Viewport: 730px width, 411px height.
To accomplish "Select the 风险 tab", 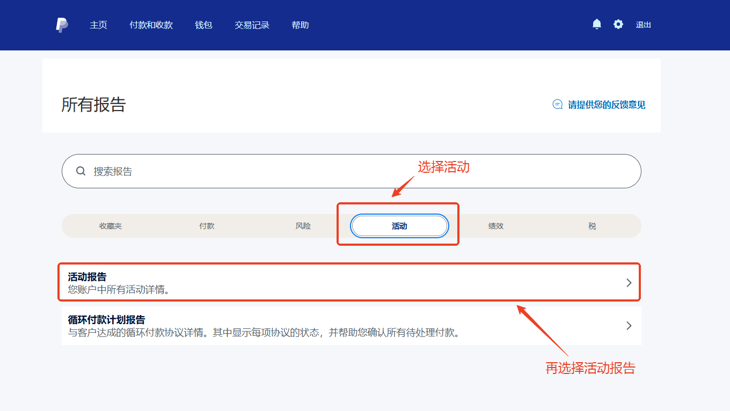I will point(303,226).
